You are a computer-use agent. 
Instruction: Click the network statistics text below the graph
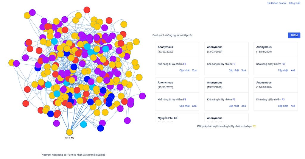(73, 155)
